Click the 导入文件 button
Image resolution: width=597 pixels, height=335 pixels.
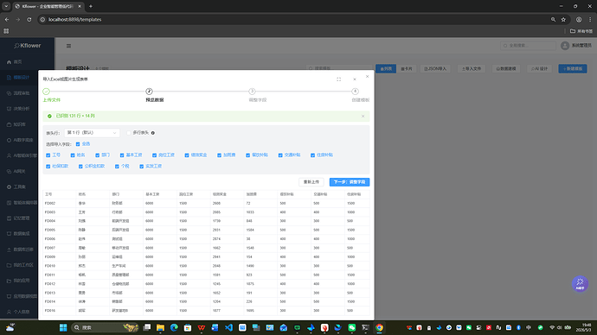click(472, 69)
